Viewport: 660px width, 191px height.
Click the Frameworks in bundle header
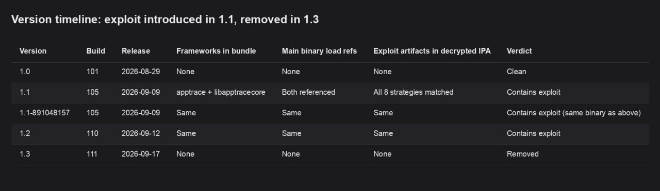pos(216,51)
